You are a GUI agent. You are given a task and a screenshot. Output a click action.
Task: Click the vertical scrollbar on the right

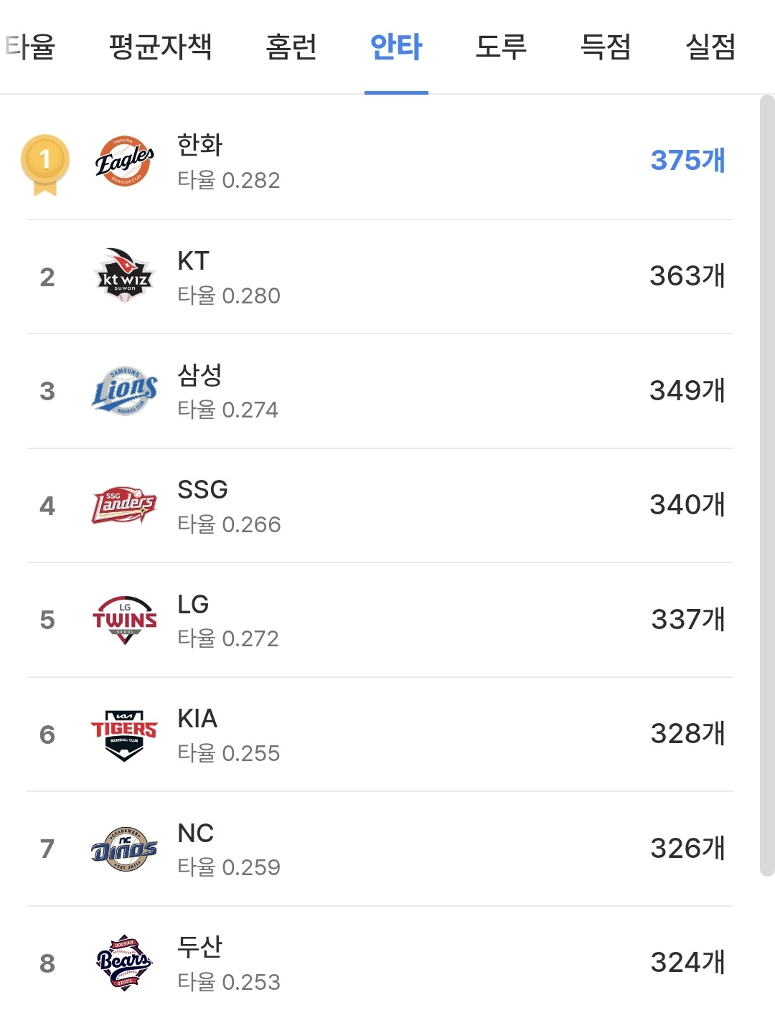tap(767, 485)
